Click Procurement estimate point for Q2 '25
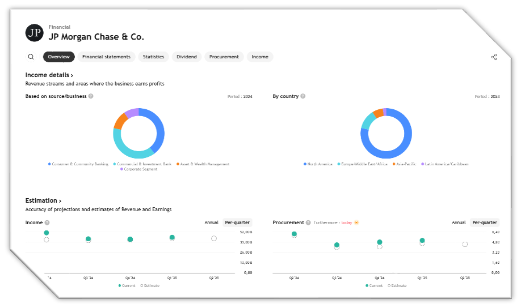Screen dimensions: 521x308 click(x=465, y=245)
